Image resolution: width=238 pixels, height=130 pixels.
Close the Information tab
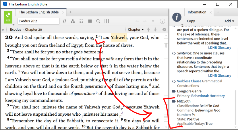tap(211, 12)
